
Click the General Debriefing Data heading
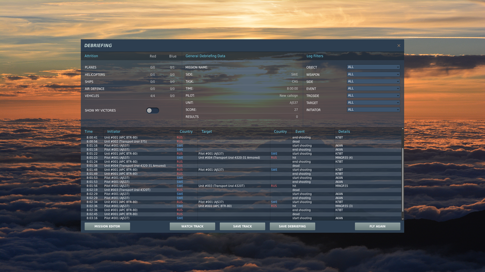tap(205, 56)
